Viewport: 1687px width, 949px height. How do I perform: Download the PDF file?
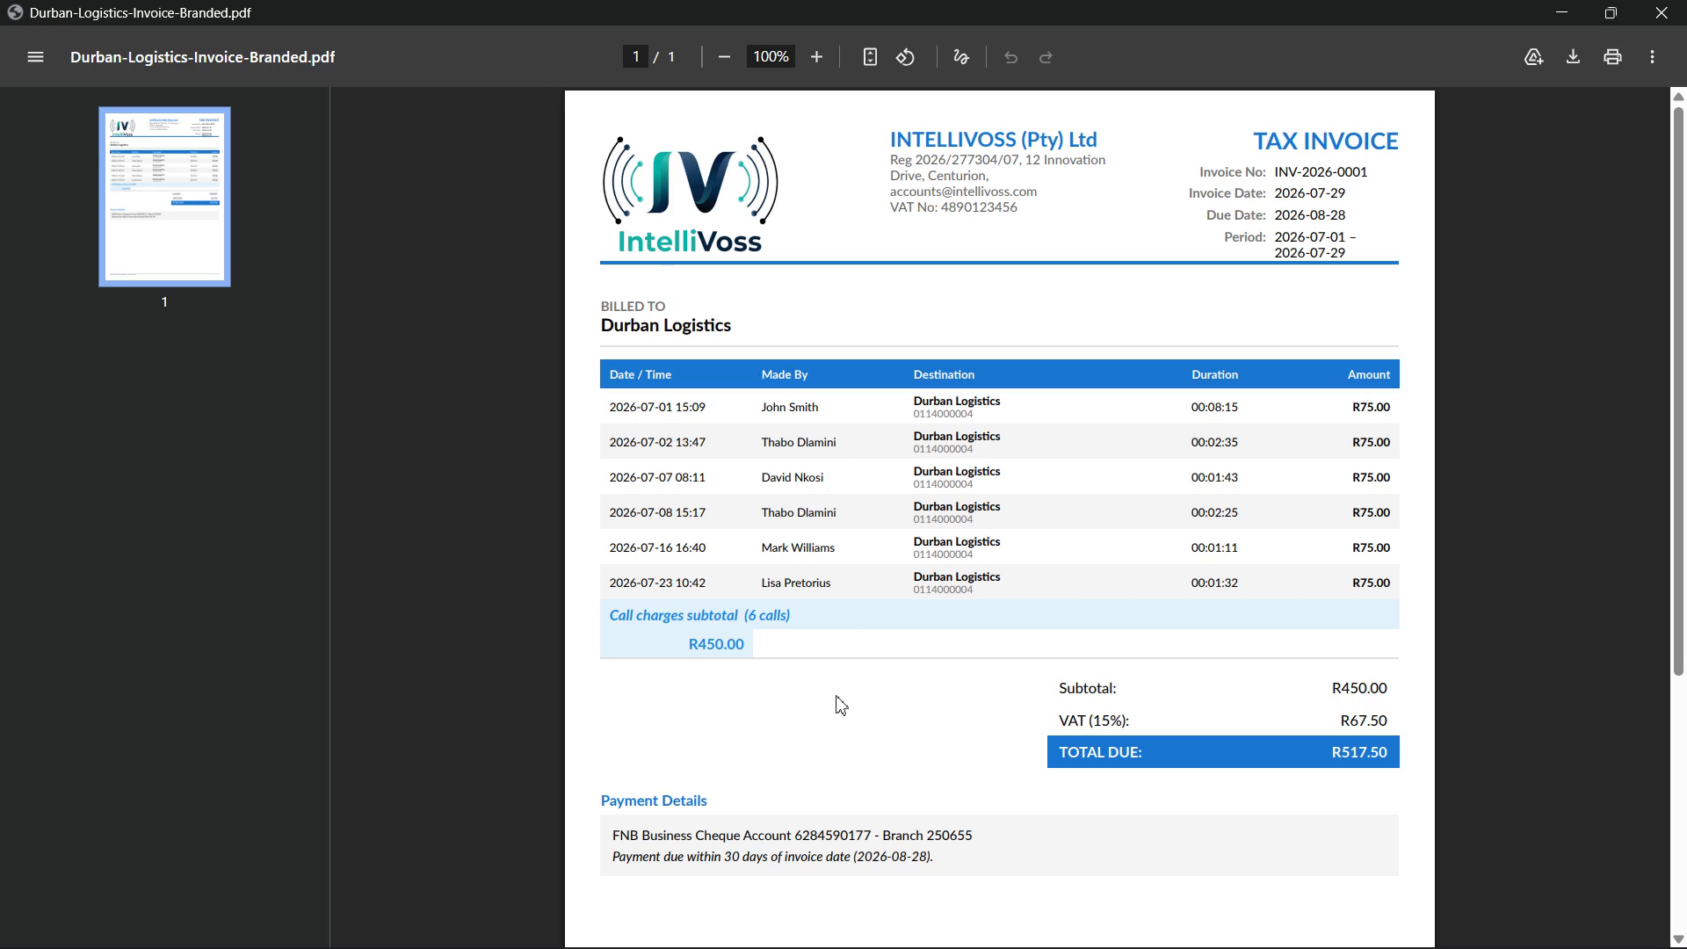tap(1573, 57)
